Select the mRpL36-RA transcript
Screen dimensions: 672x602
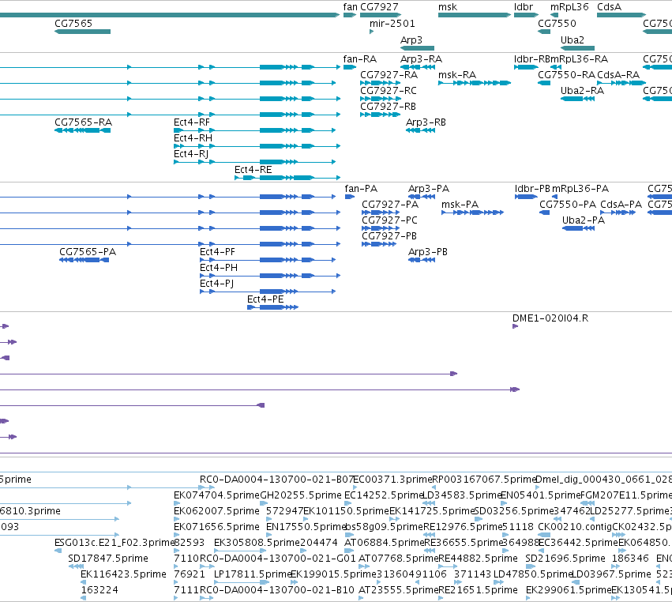[556, 67]
